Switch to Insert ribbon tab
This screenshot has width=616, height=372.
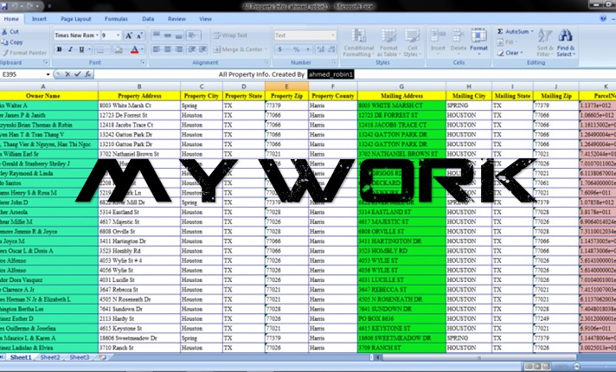(39, 18)
